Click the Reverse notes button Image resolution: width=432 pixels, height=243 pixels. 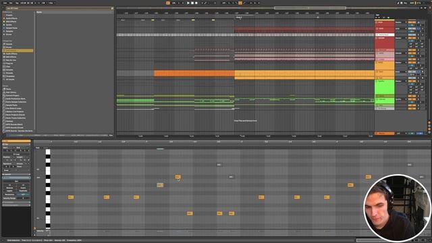[9, 188]
